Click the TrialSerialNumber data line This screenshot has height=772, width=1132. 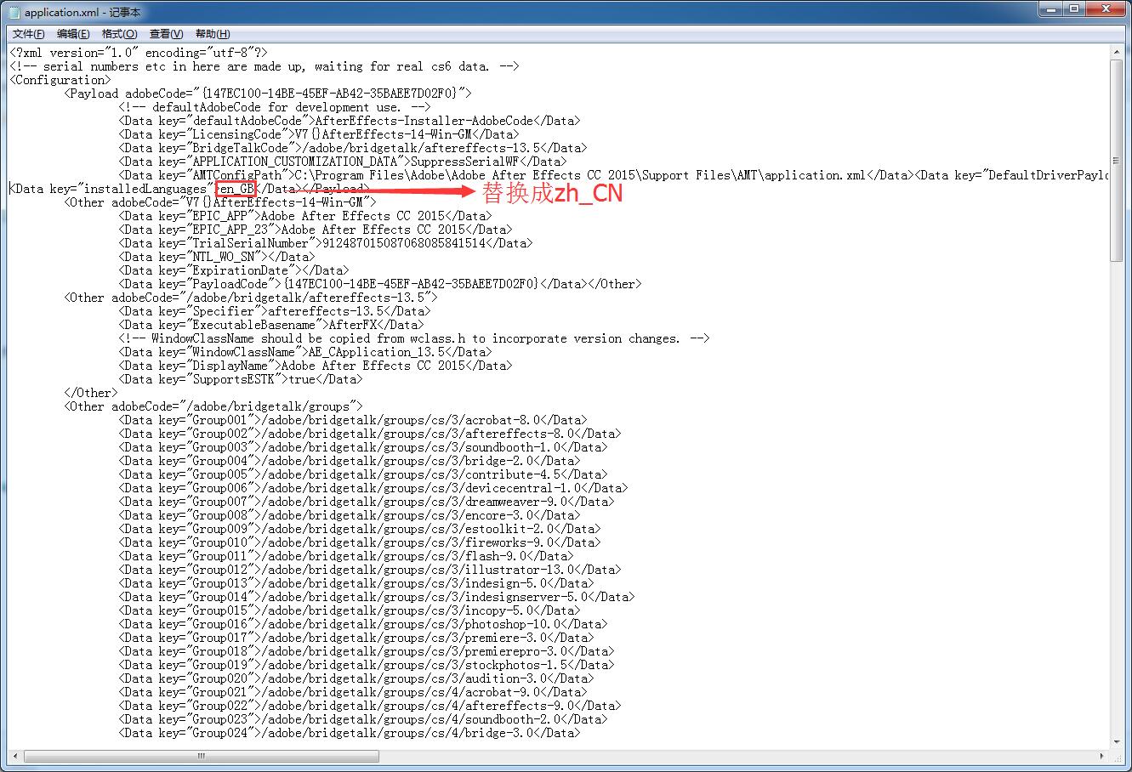[x=325, y=243]
